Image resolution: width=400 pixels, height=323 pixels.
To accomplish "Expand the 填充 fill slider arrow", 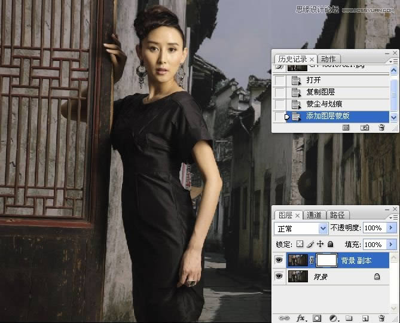I will coord(392,245).
